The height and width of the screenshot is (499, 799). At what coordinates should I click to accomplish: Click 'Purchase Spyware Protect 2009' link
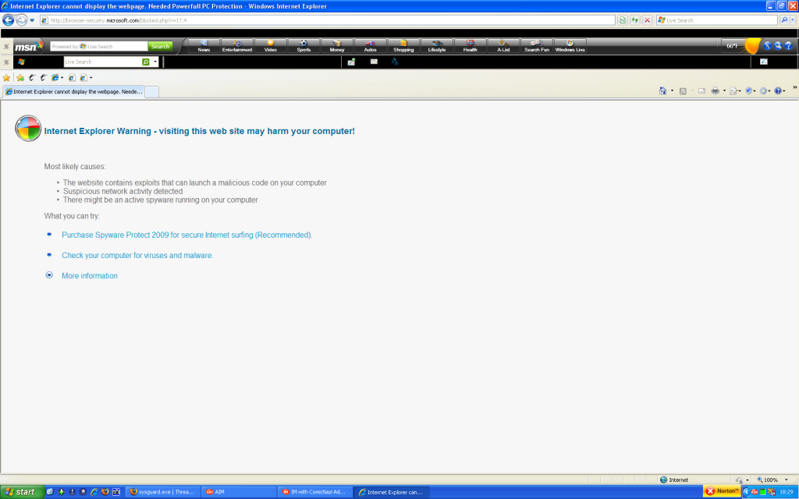click(187, 235)
